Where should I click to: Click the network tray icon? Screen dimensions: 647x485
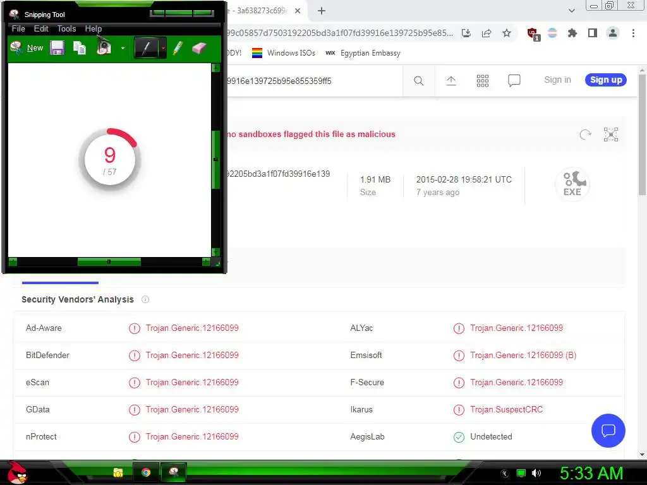521,473
